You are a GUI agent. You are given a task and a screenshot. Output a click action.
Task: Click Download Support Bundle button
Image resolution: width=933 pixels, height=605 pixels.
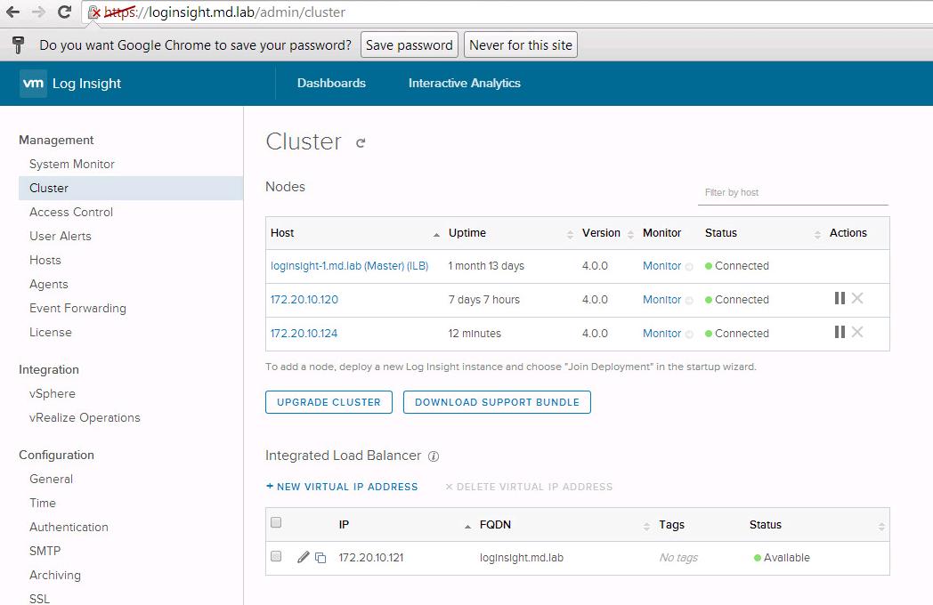coord(497,402)
